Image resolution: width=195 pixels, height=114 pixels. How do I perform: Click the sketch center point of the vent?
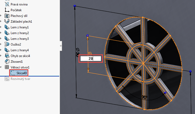[143, 63]
